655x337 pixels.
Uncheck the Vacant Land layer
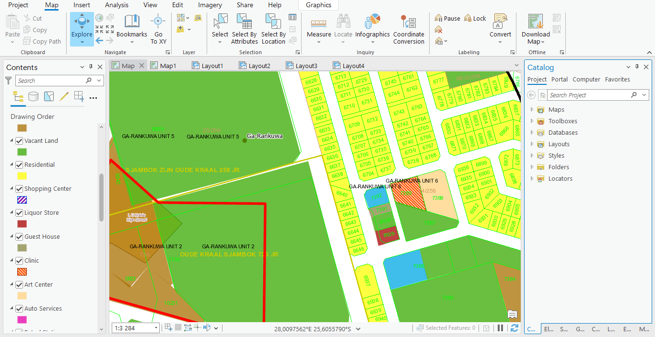pyautogui.click(x=19, y=141)
